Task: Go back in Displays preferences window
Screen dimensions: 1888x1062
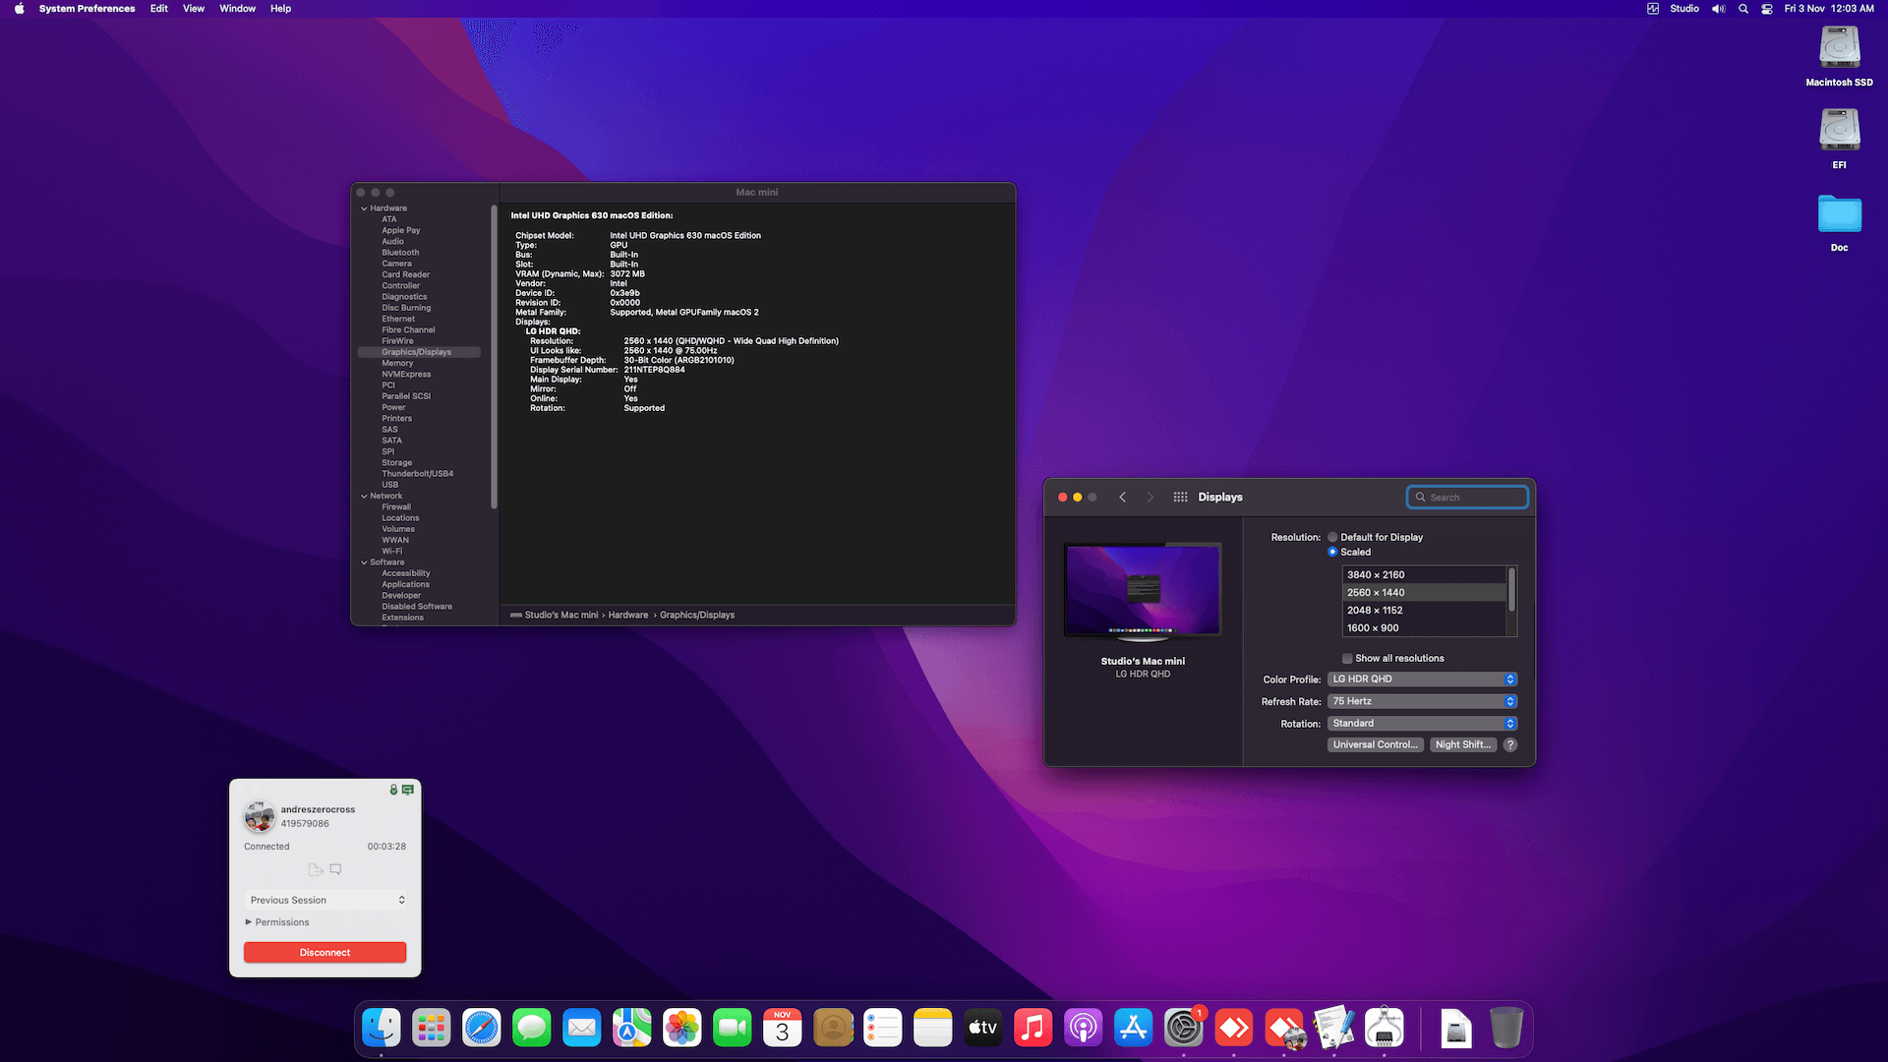Action: click(x=1123, y=498)
